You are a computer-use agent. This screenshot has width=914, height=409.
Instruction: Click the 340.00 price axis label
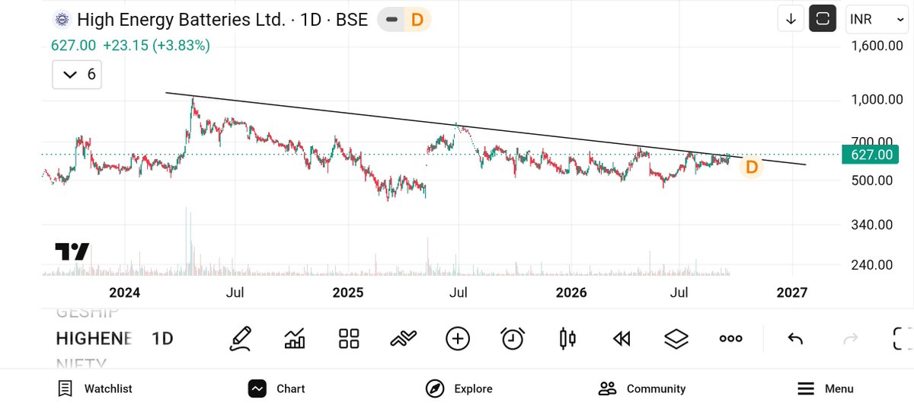click(872, 225)
